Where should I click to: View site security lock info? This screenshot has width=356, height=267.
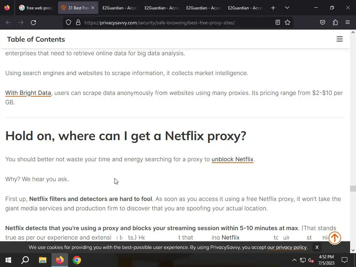(78, 23)
